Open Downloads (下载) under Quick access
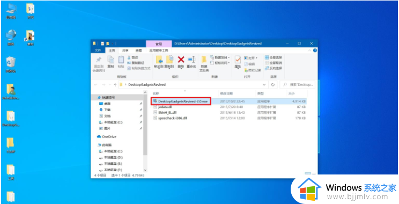Viewport: 399px width, 204px height. (107, 110)
